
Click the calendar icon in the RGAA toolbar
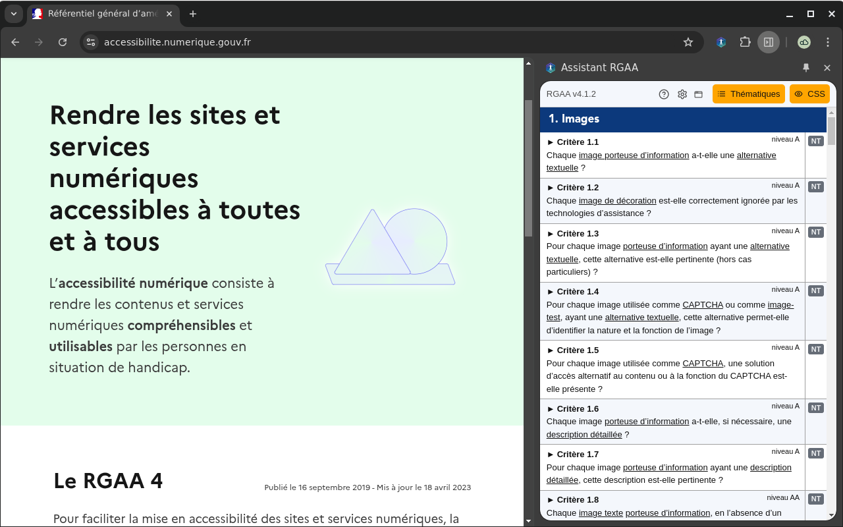tap(698, 94)
